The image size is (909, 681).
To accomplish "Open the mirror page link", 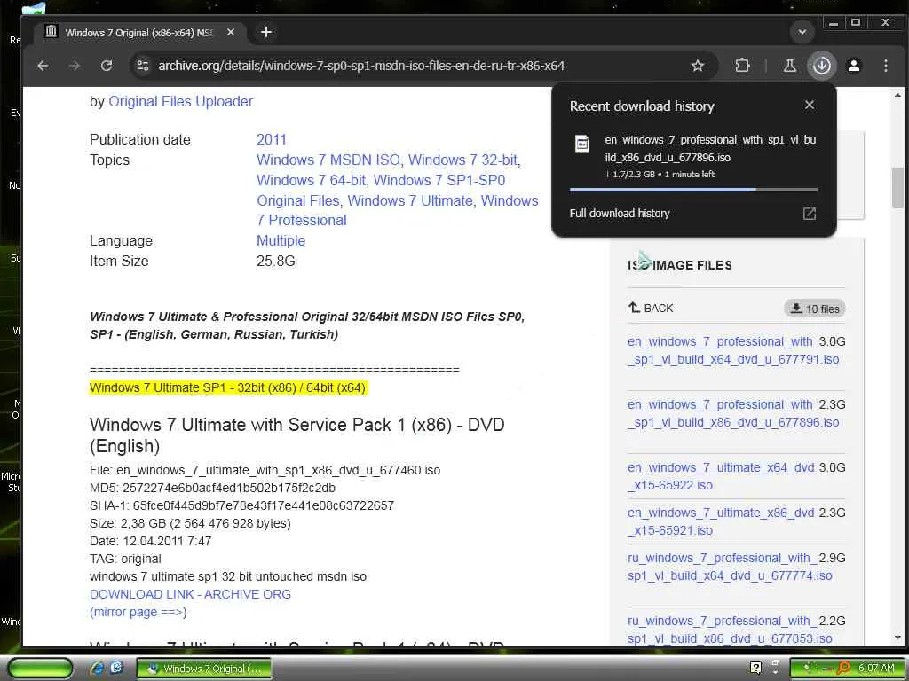I will [138, 612].
